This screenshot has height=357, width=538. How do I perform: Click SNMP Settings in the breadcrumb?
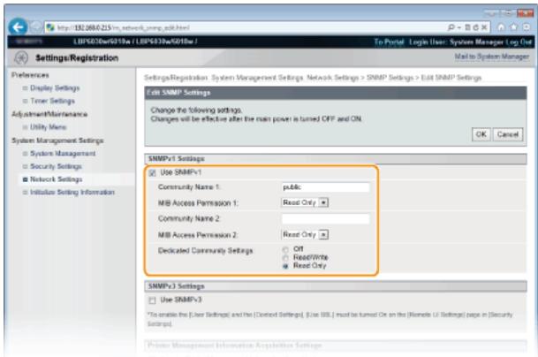click(x=390, y=78)
